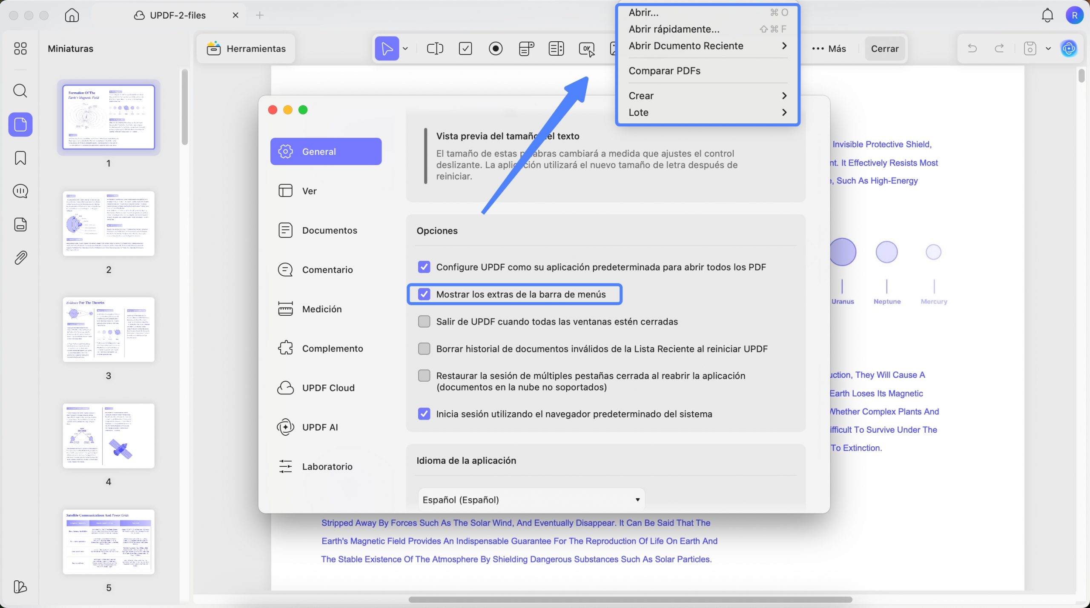Screen dimensions: 1090x608
Task: Select General in settings sidebar
Action: [326, 151]
